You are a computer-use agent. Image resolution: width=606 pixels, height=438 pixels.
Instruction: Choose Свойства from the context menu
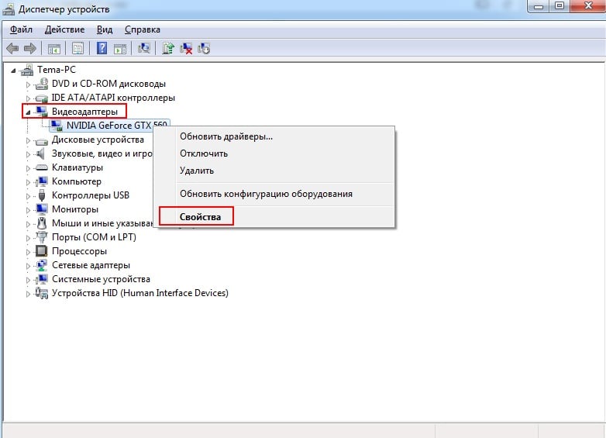pyautogui.click(x=200, y=217)
